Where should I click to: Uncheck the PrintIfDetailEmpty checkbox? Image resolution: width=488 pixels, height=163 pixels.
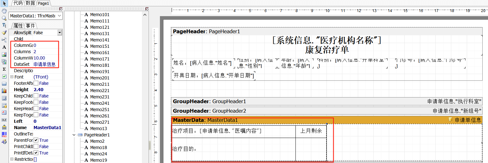coord(36,153)
